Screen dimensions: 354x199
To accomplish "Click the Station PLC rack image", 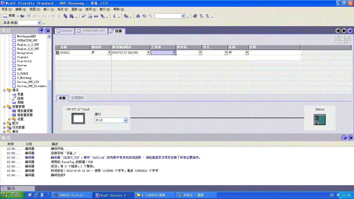I will point(320,119).
